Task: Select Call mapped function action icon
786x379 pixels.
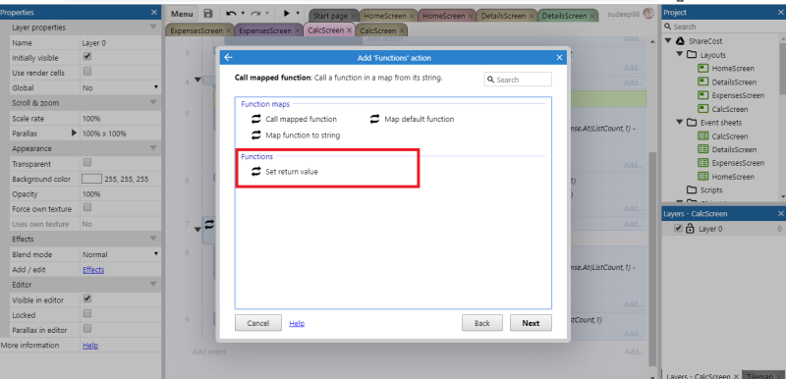Action: 256,119
